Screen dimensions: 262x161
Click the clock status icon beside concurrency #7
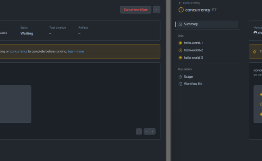click(x=181, y=10)
